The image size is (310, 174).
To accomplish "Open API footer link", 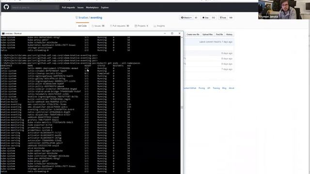I will click(209, 88).
